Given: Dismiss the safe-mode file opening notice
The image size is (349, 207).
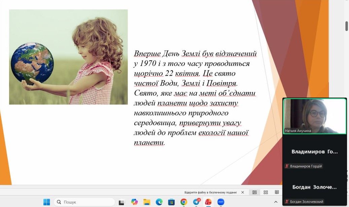Looking at the screenshot, I should tap(243, 193).
